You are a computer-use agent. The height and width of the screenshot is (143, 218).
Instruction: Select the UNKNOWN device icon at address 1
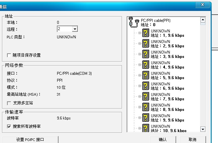(146, 33)
